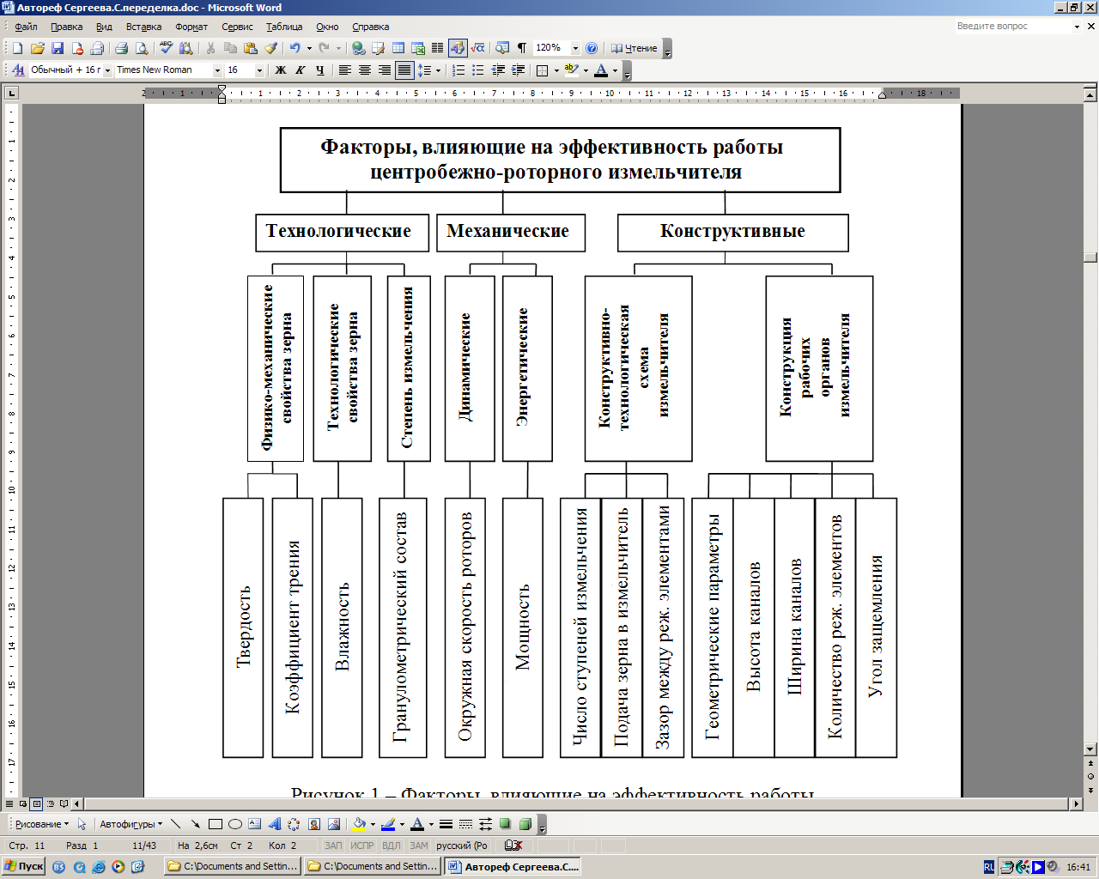Save the document with floppy icon
1099x879 pixels.
click(x=58, y=48)
